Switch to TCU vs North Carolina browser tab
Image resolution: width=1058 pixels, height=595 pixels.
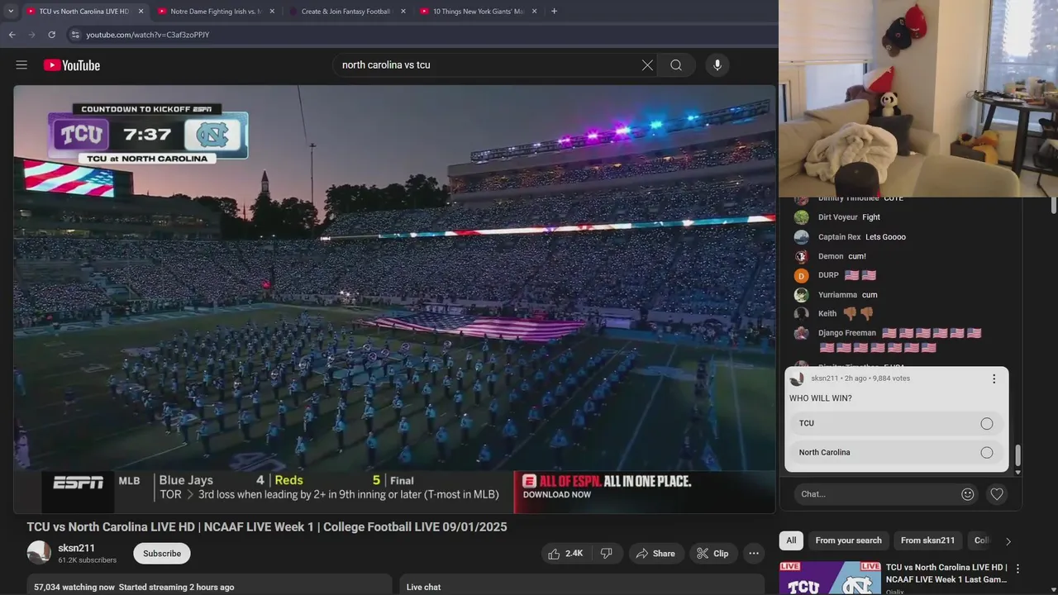(x=83, y=12)
